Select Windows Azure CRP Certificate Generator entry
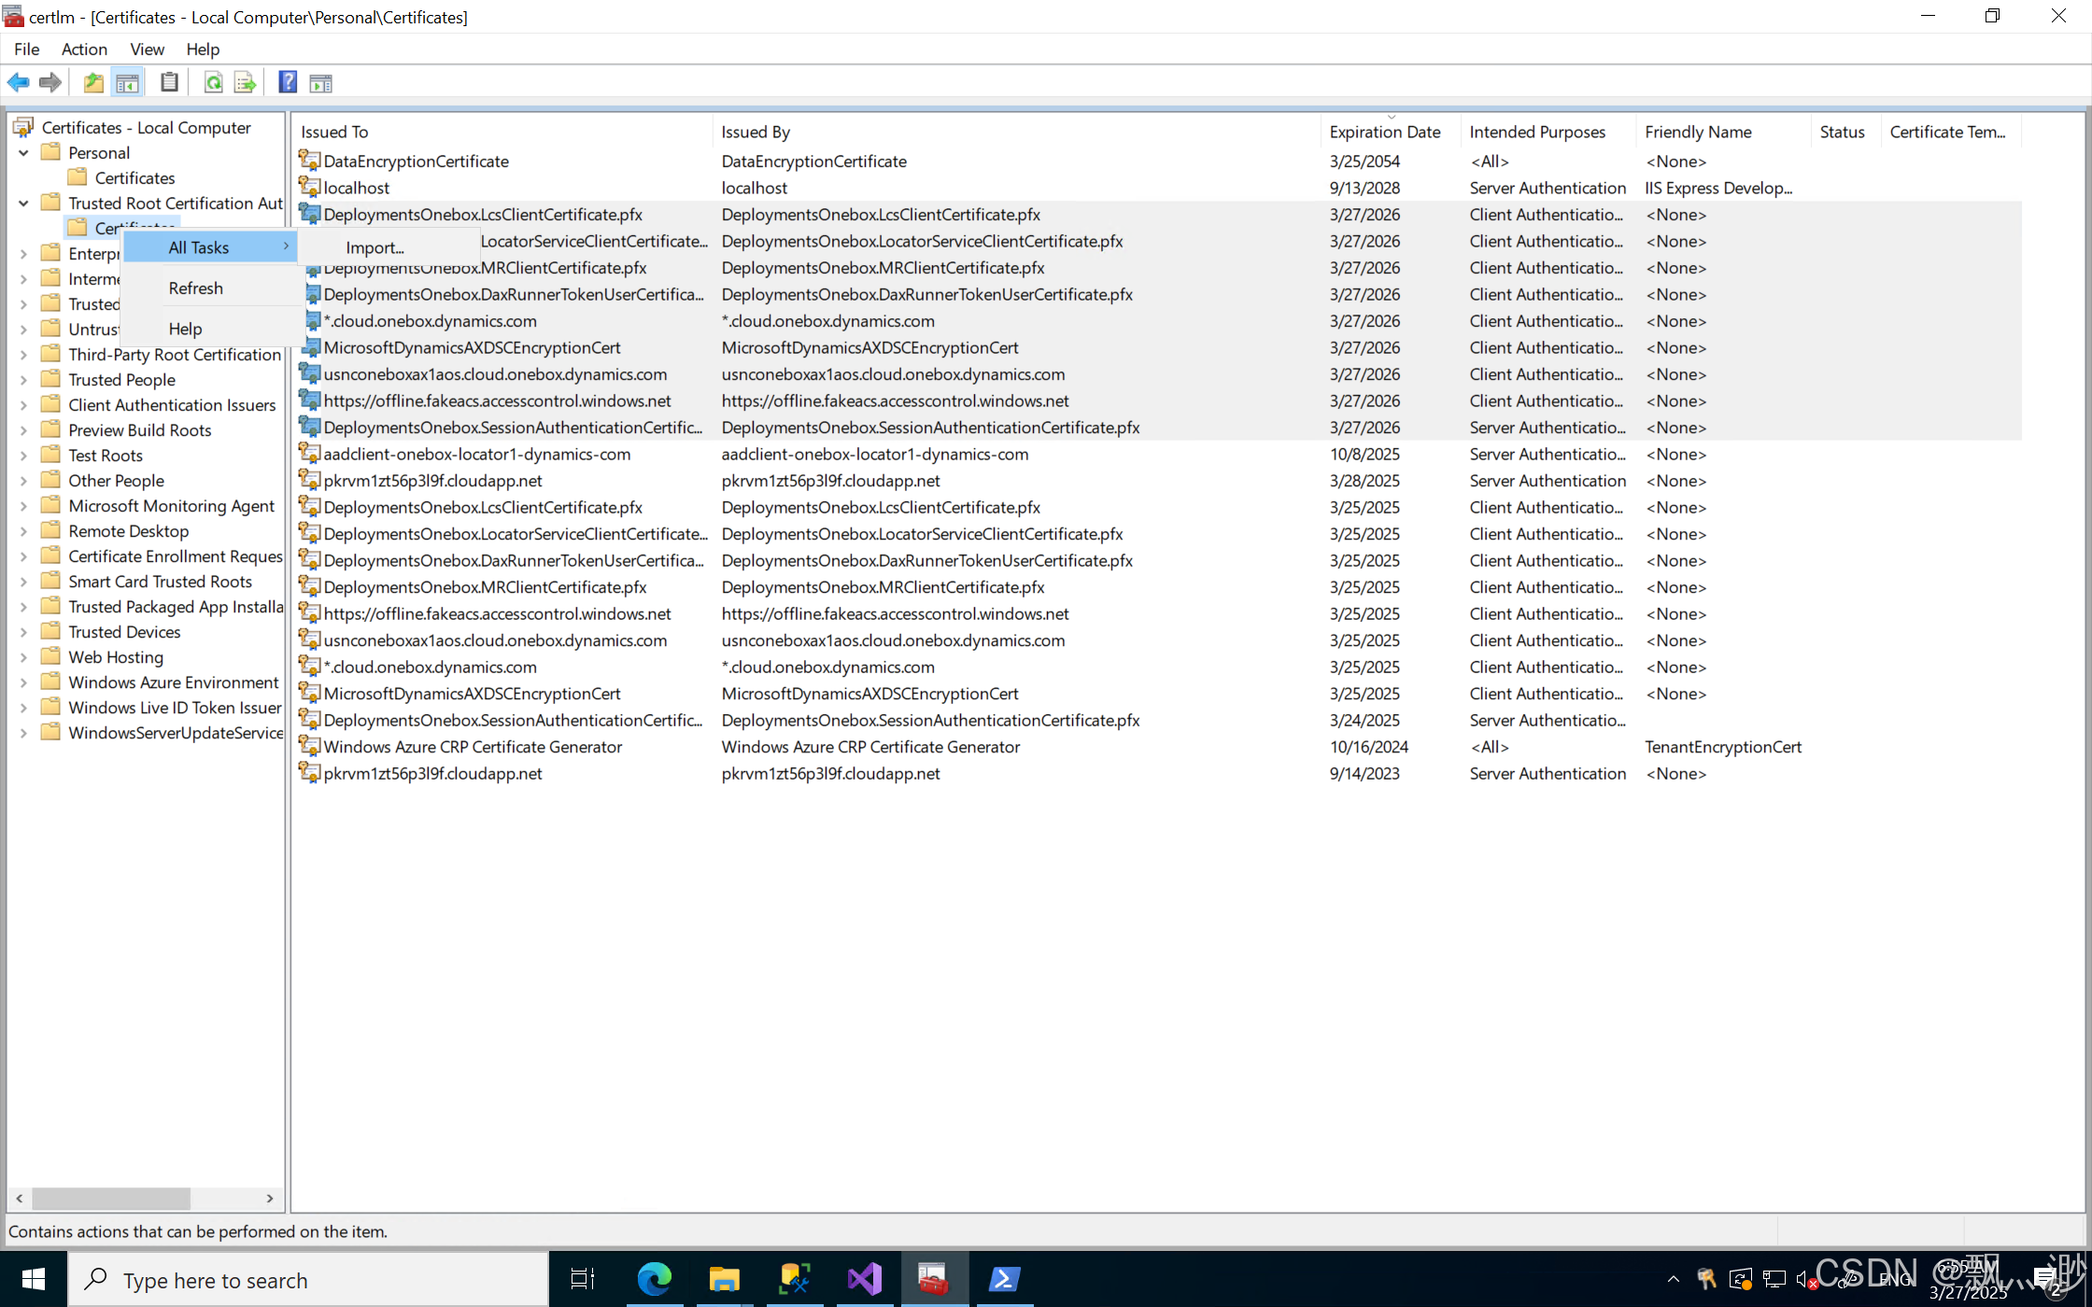 pyautogui.click(x=472, y=747)
